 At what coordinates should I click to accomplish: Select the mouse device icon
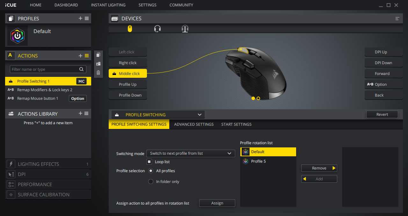point(130,29)
